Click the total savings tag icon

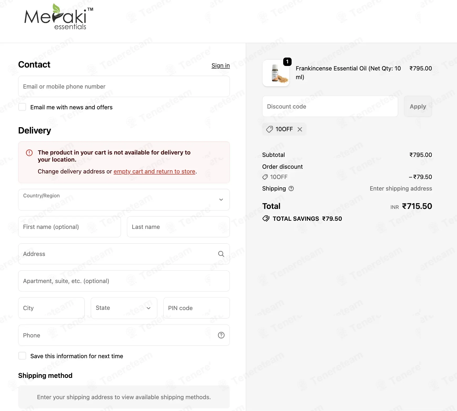pyautogui.click(x=266, y=219)
